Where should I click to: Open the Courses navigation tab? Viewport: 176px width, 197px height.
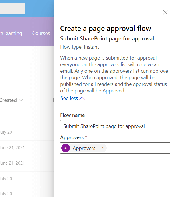[x=41, y=33]
